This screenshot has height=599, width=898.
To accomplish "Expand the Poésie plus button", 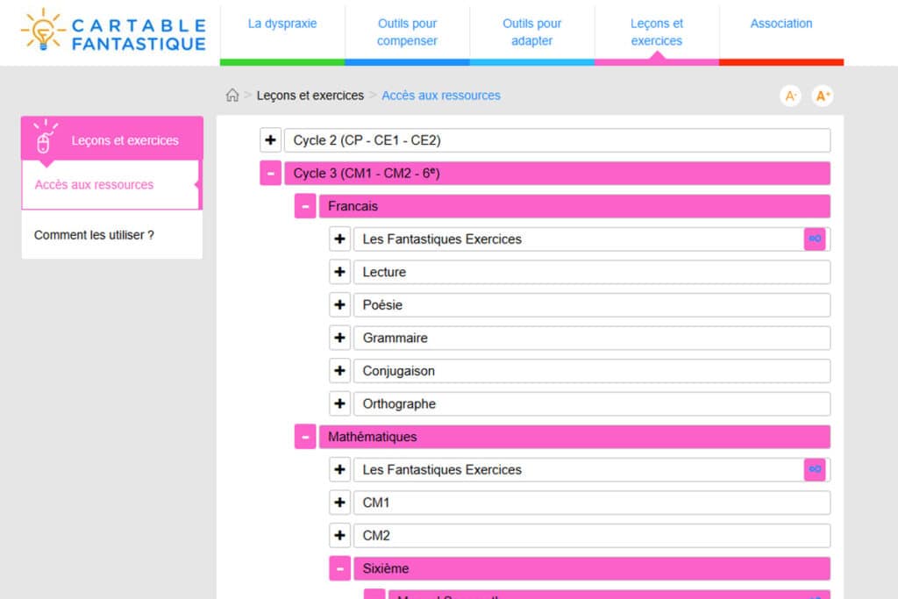I will click(339, 305).
